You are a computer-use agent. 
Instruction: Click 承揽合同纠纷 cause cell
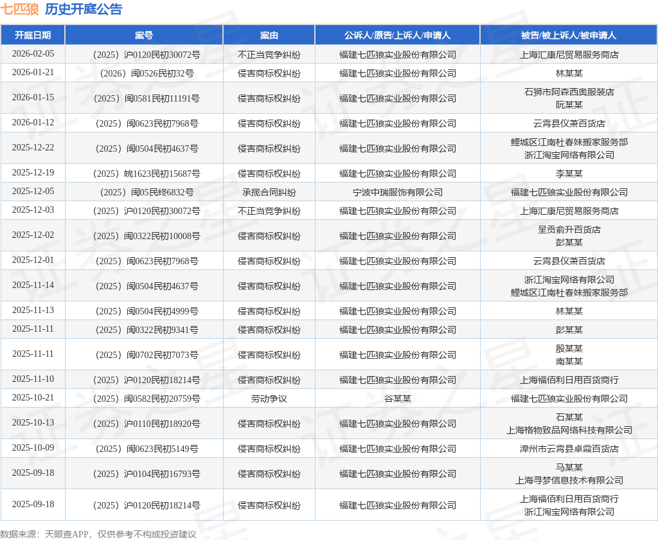[x=269, y=192]
